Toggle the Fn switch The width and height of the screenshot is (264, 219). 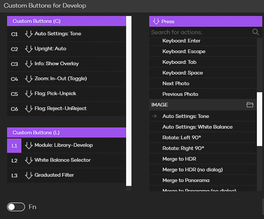pyautogui.click(x=16, y=207)
